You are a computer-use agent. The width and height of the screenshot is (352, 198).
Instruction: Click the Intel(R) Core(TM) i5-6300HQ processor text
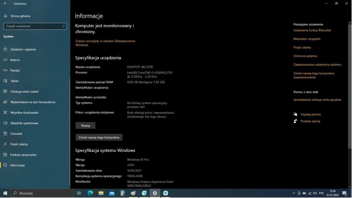pyautogui.click(x=150, y=75)
